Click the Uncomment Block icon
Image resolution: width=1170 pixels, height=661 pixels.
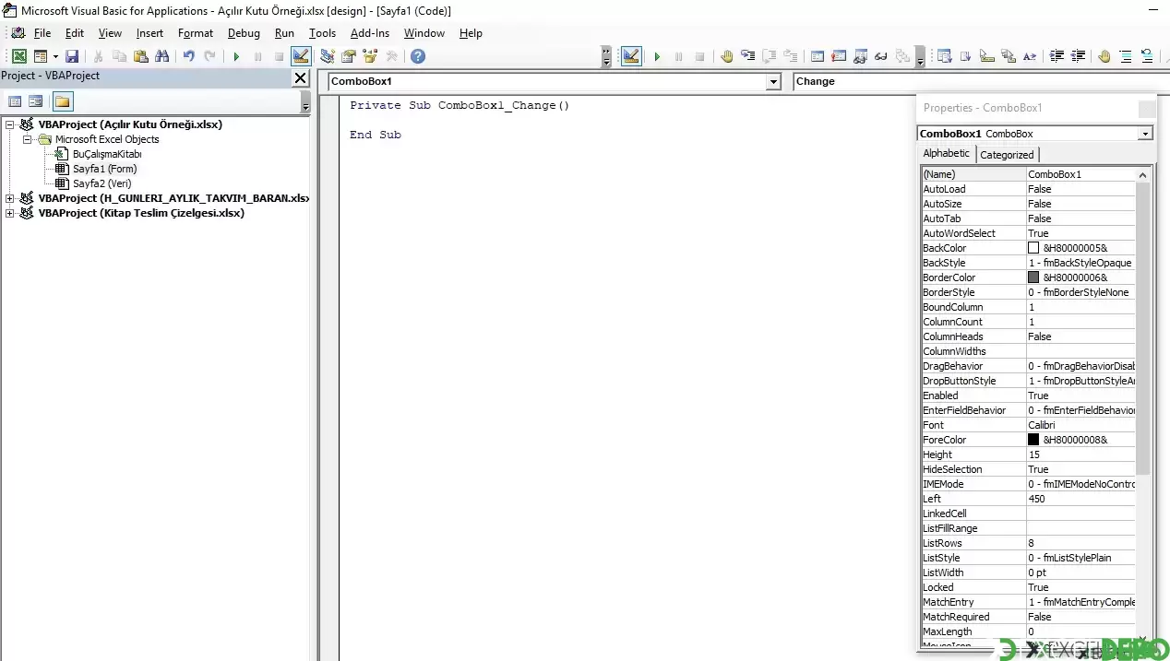[x=1147, y=56]
